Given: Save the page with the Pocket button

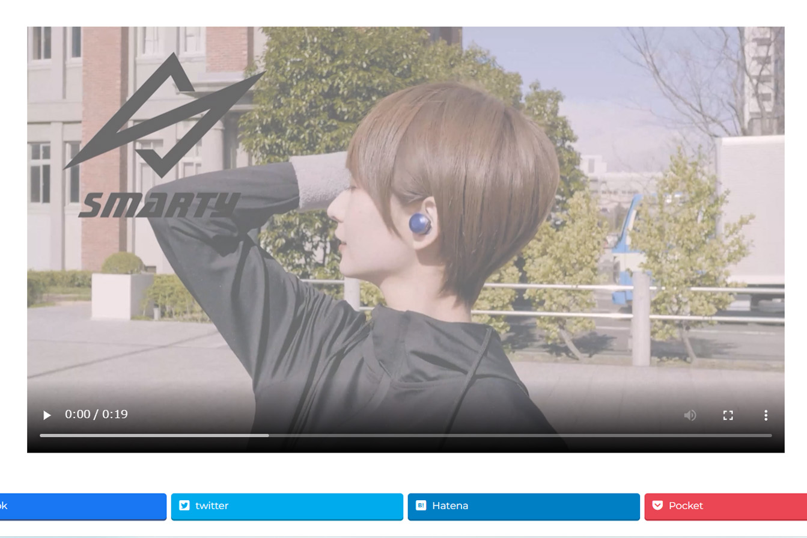Looking at the screenshot, I should tap(726, 506).
